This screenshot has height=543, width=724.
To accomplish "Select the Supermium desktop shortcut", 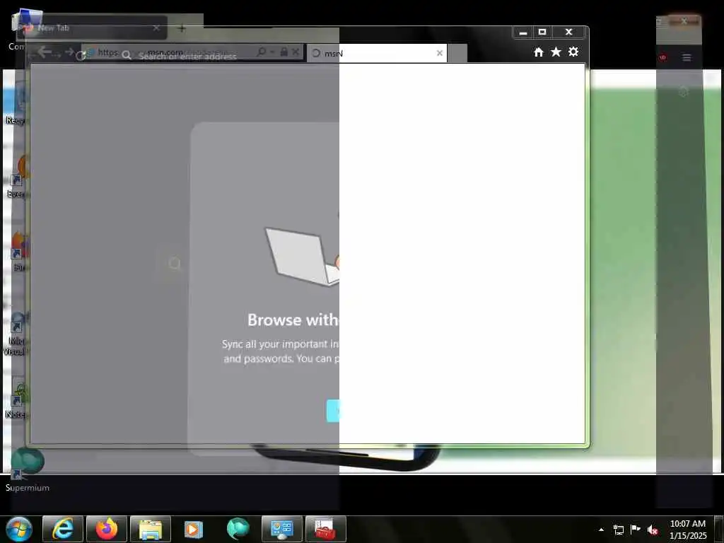I will coord(28,469).
